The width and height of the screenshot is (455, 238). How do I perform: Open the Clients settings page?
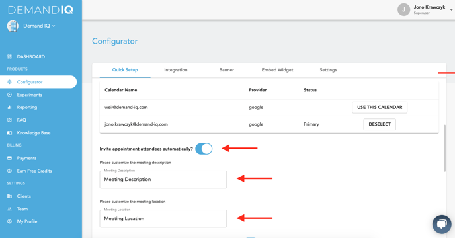(24, 196)
